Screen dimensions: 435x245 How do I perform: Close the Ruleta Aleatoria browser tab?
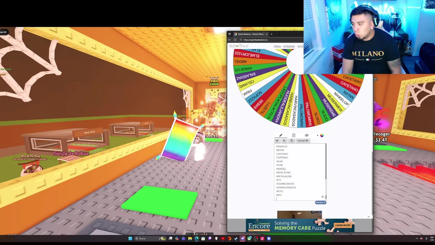(266, 34)
